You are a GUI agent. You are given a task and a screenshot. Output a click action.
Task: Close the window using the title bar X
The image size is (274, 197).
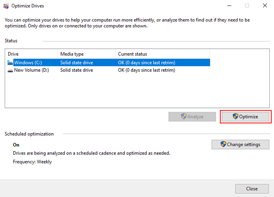[x=265, y=6]
